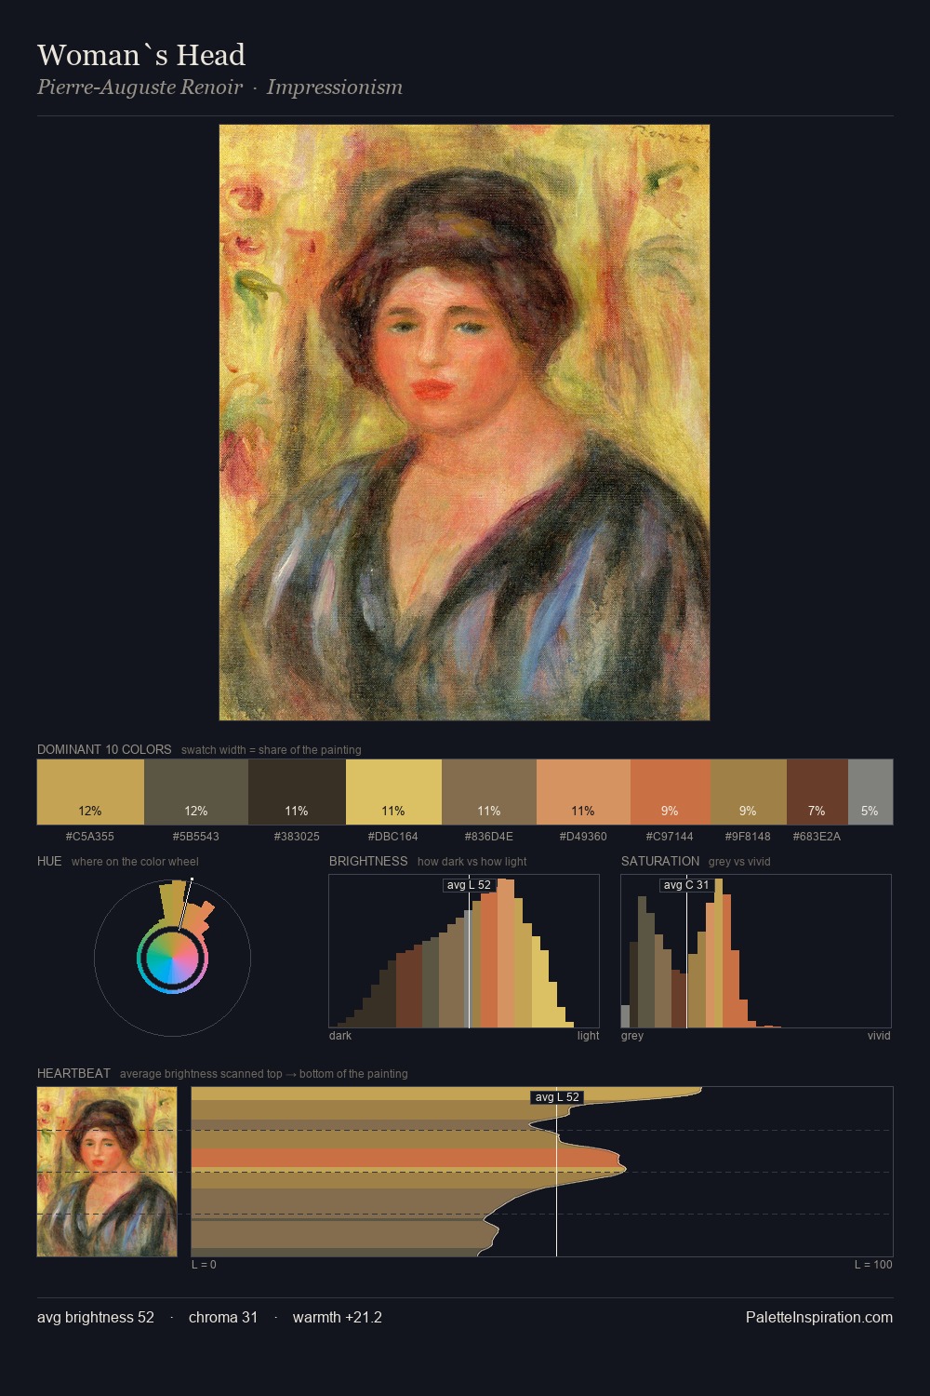Click the 'HUE' section heading
The width and height of the screenshot is (930, 1396).
point(49,861)
